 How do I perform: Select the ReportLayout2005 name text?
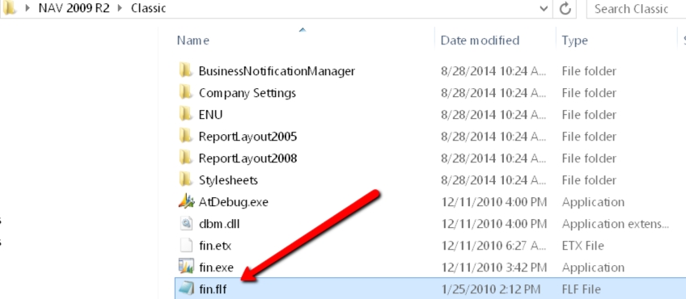(x=248, y=137)
